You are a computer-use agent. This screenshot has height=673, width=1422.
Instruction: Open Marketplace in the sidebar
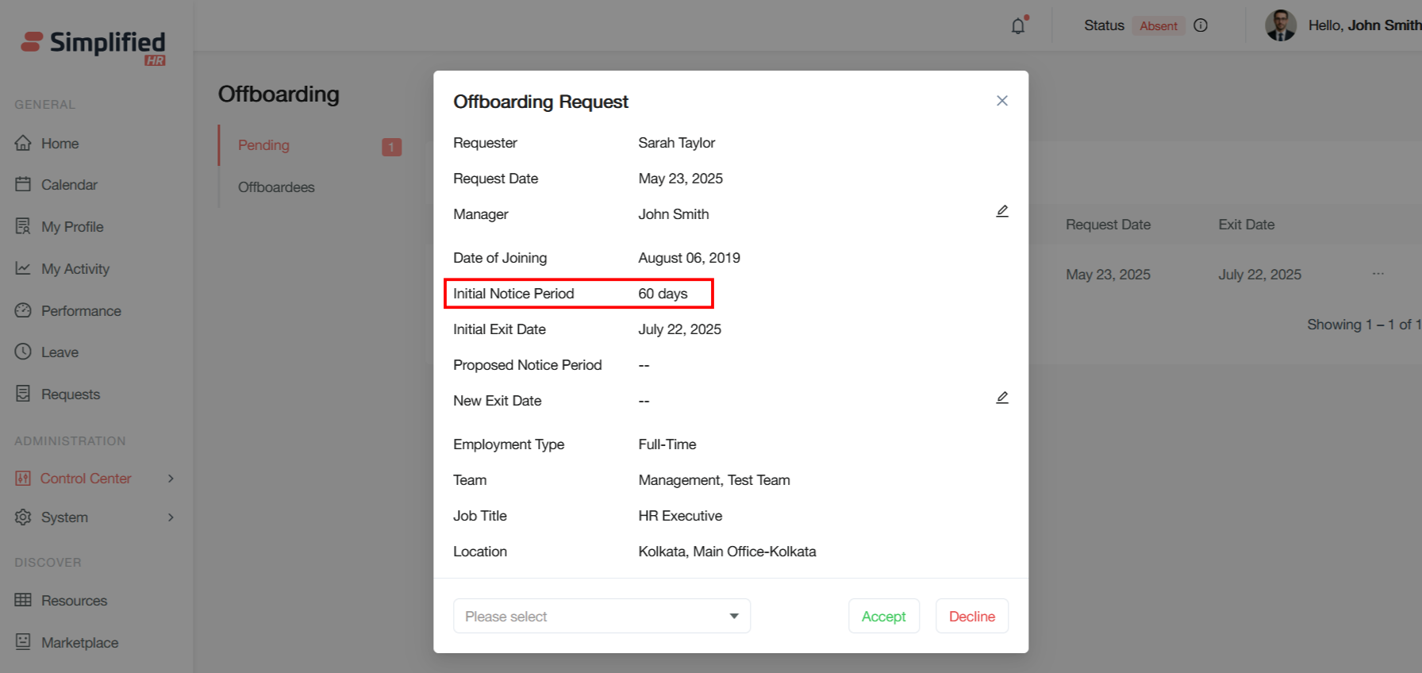click(79, 643)
